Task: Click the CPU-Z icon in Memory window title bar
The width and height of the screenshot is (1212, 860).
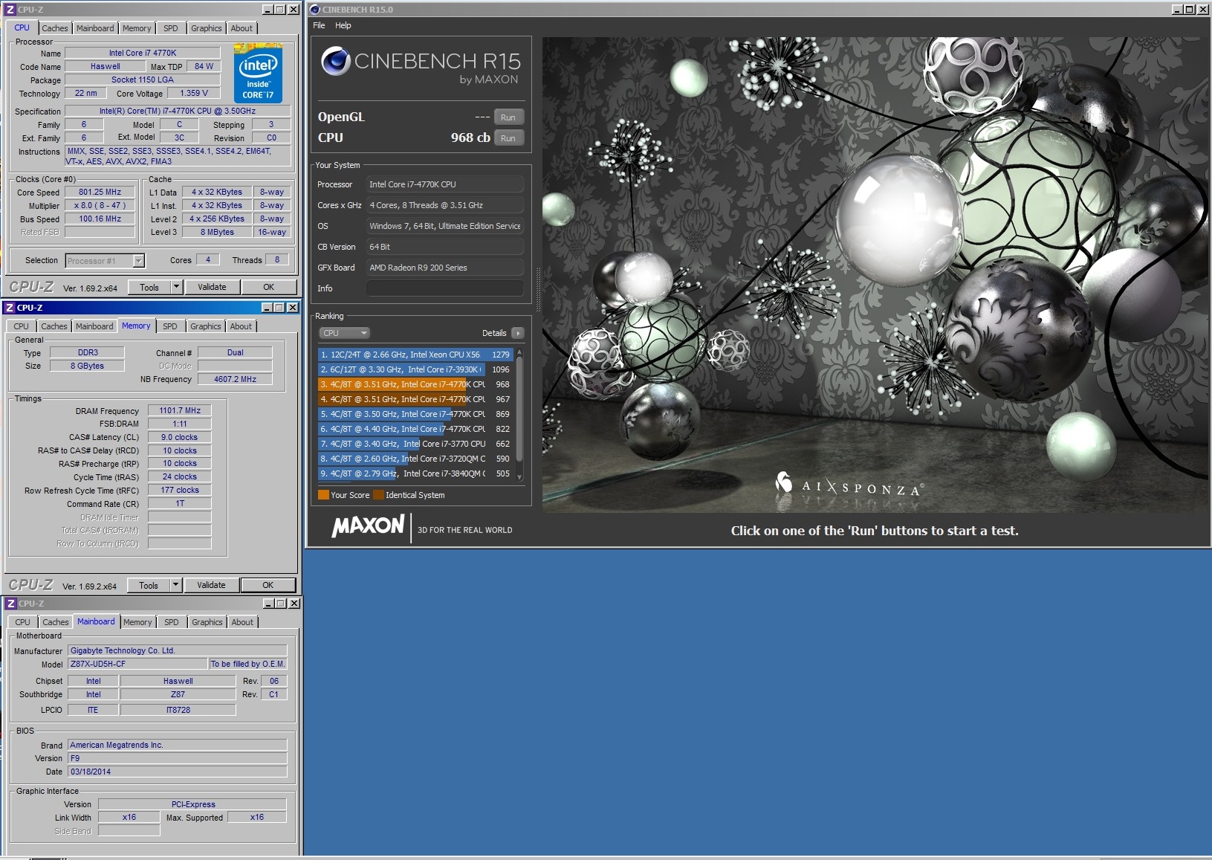Action: (x=10, y=308)
